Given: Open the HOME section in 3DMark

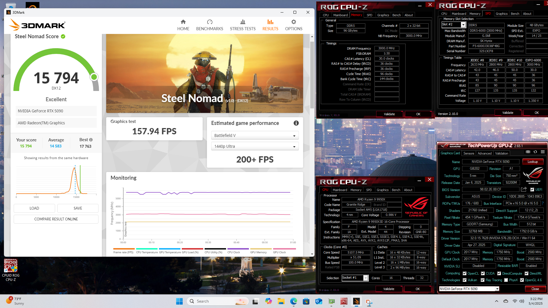Looking at the screenshot, I should pyautogui.click(x=183, y=25).
